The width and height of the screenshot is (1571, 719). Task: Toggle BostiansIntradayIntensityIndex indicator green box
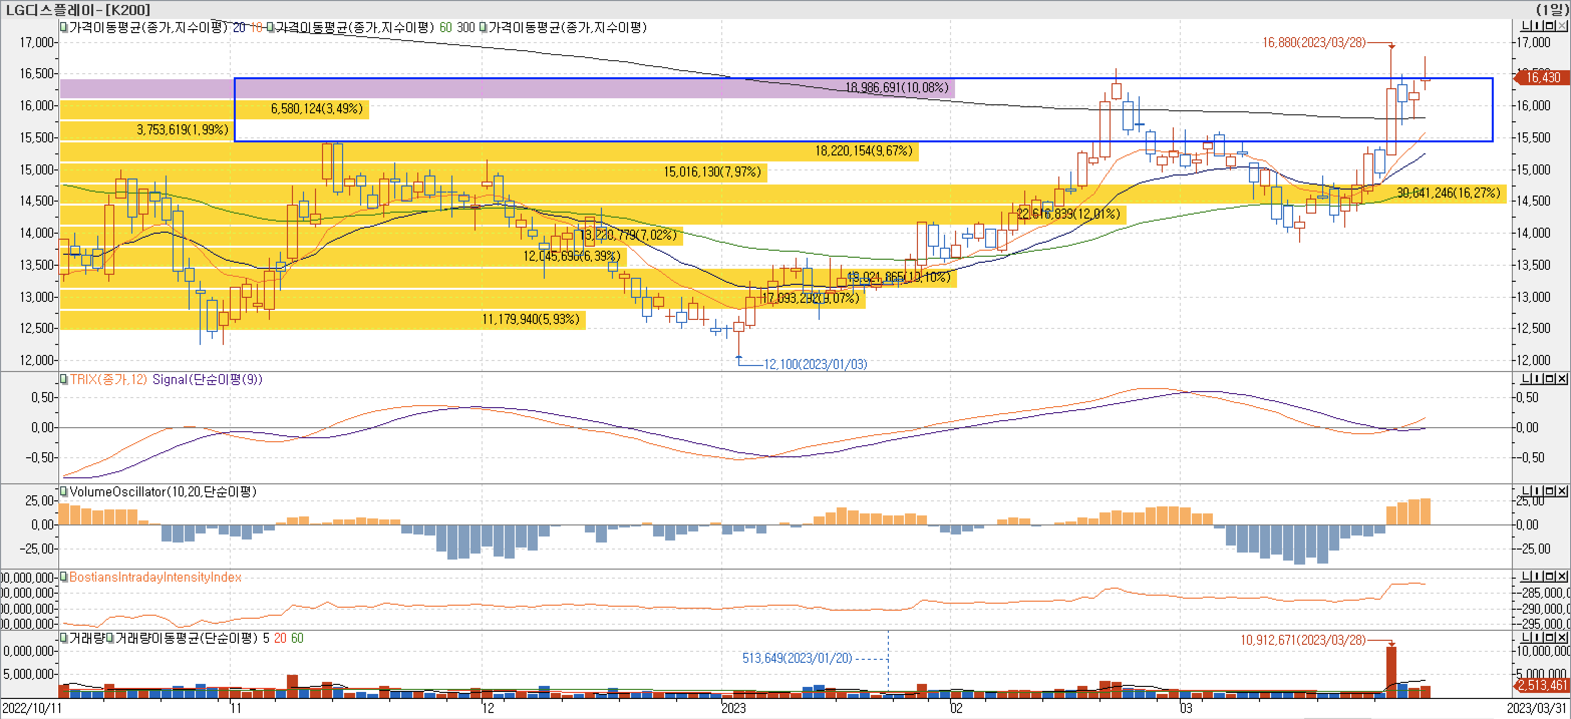click(63, 577)
